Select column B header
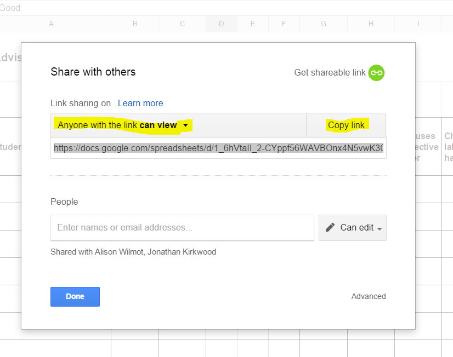 pos(135,24)
